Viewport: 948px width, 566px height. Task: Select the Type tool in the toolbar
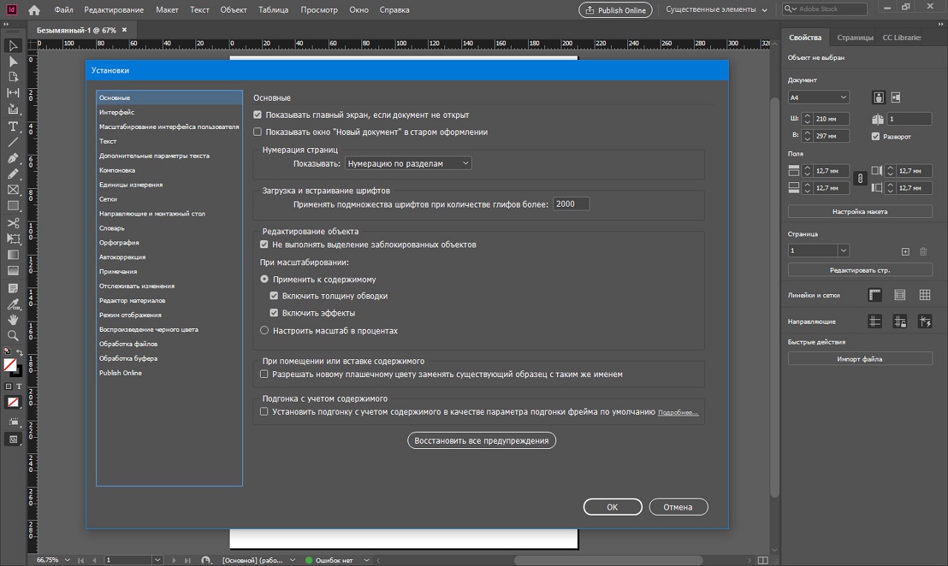(x=13, y=126)
